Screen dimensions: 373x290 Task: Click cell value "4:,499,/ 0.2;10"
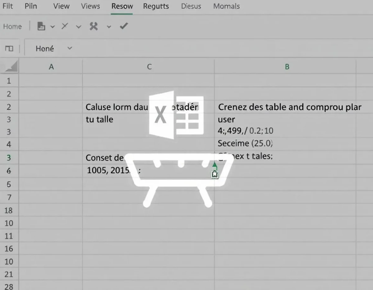[246, 131]
